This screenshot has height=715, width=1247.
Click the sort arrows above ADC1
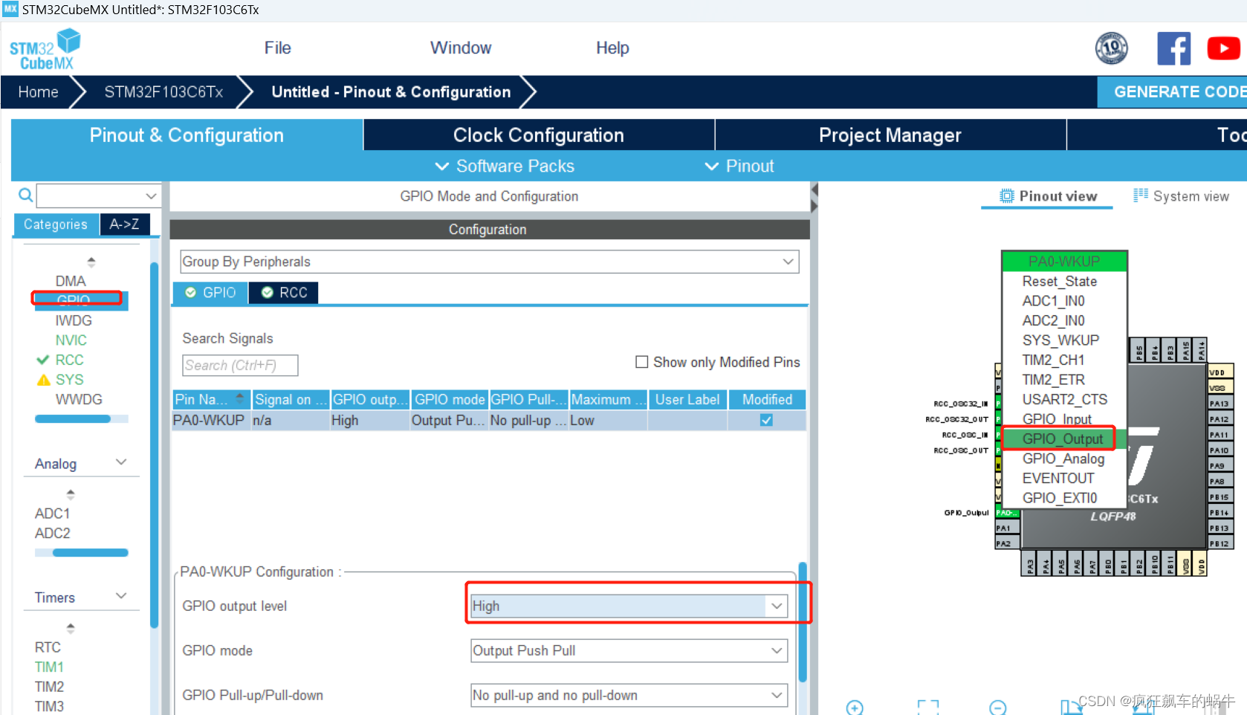tap(71, 494)
